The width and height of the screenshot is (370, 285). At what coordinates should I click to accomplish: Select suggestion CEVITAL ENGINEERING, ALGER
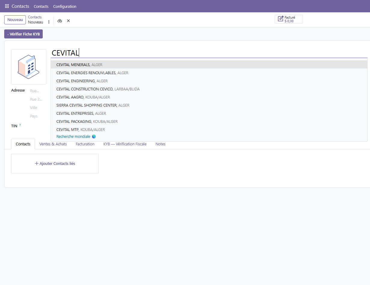[209, 81]
